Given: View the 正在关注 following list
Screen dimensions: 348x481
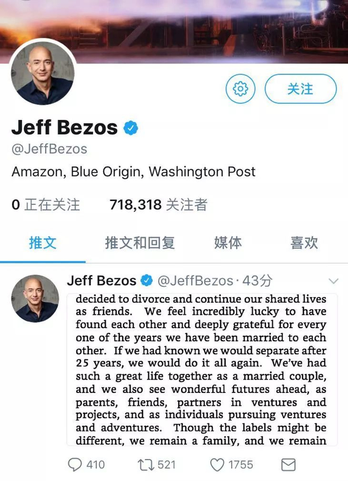Looking at the screenshot, I should click(x=46, y=204).
